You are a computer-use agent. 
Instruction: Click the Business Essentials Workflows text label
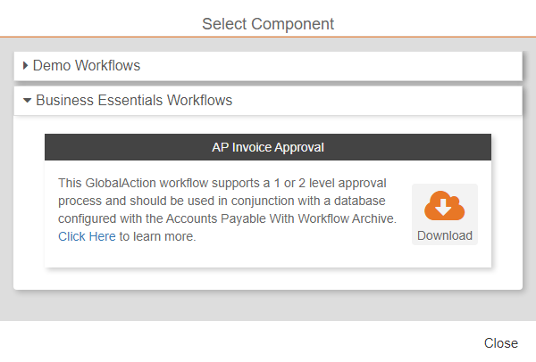point(134,101)
